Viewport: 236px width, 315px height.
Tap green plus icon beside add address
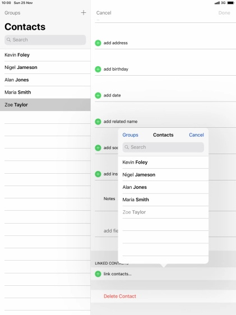98,43
